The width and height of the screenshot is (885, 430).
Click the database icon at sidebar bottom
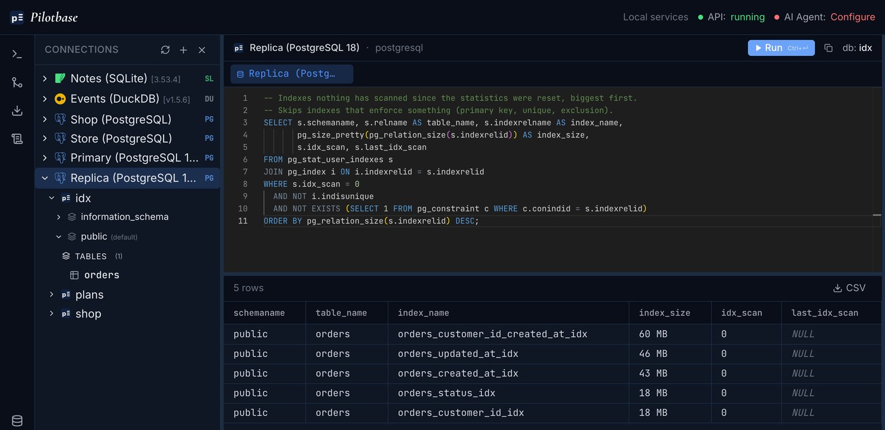pyautogui.click(x=17, y=421)
